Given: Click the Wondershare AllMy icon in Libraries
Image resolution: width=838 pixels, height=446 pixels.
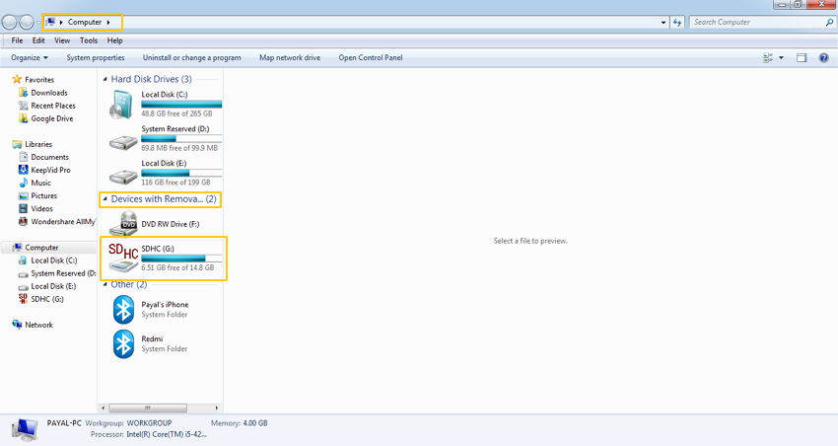Looking at the screenshot, I should 23,221.
